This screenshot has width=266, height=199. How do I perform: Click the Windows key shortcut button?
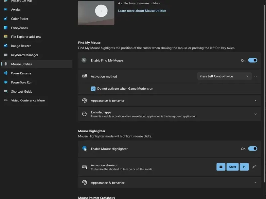[x=221, y=167]
